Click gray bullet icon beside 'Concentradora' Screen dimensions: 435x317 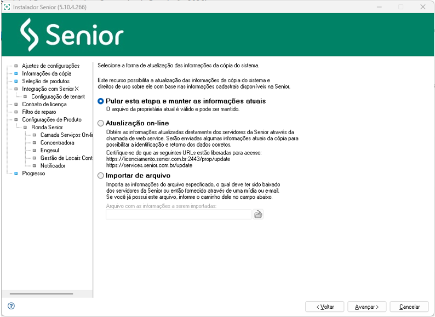[x=35, y=142]
